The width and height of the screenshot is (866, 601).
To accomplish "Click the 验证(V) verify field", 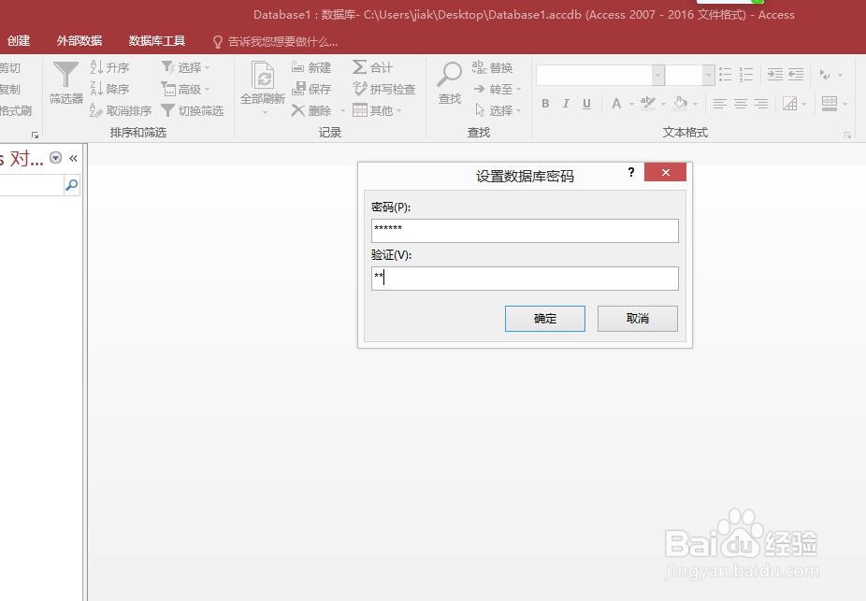I will pos(525,279).
